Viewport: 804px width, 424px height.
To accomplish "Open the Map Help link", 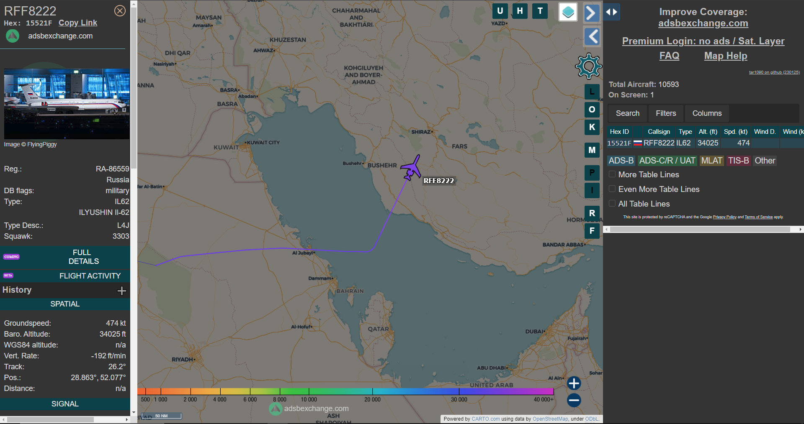I will 726,56.
